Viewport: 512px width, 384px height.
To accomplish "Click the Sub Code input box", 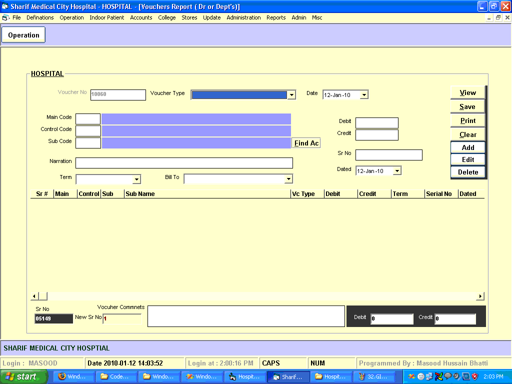I will [x=88, y=143].
